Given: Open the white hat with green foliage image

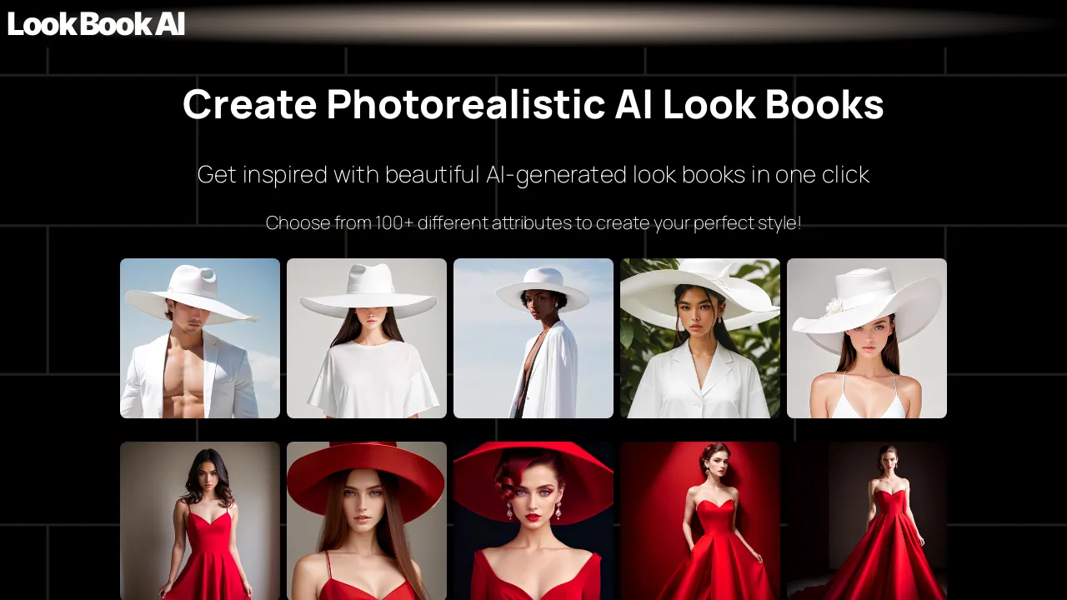Looking at the screenshot, I should click(x=700, y=337).
